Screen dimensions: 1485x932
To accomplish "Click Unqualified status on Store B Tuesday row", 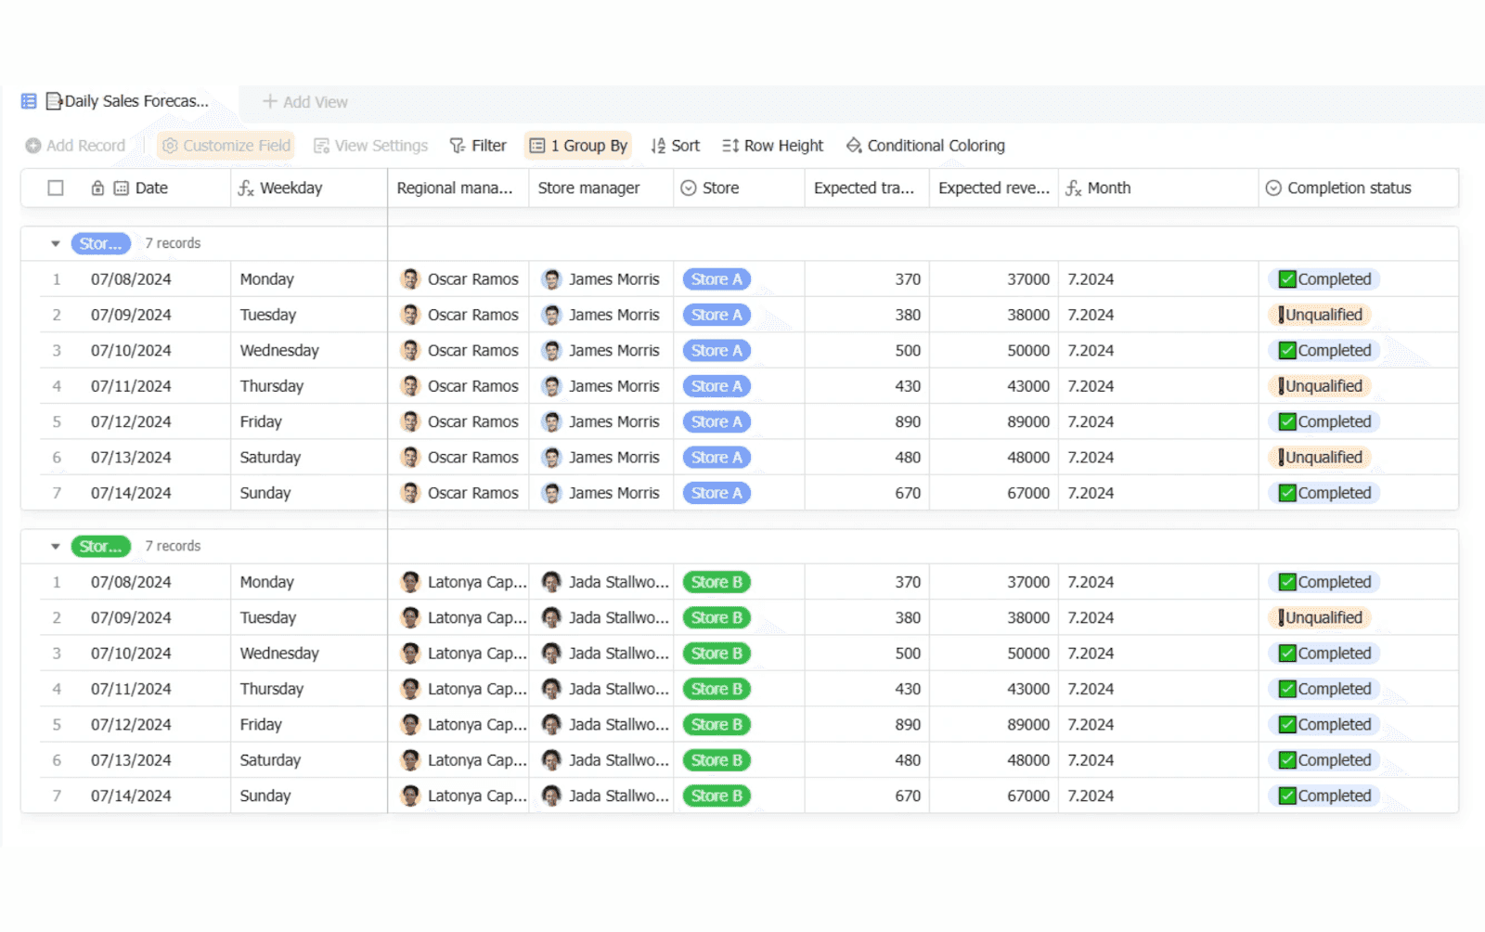I will tap(1320, 618).
